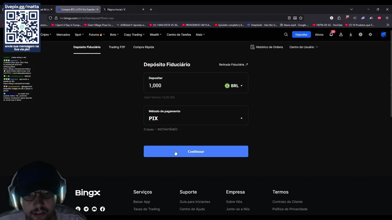Open the notifications bell with 28 badge

click(331, 34)
